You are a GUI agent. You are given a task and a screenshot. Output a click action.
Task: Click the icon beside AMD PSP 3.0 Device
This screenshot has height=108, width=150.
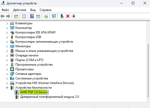(17, 92)
